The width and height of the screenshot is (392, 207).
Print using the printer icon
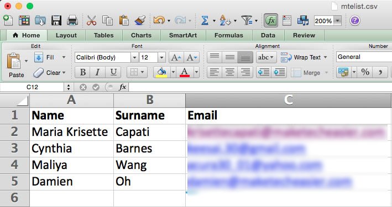click(72, 20)
